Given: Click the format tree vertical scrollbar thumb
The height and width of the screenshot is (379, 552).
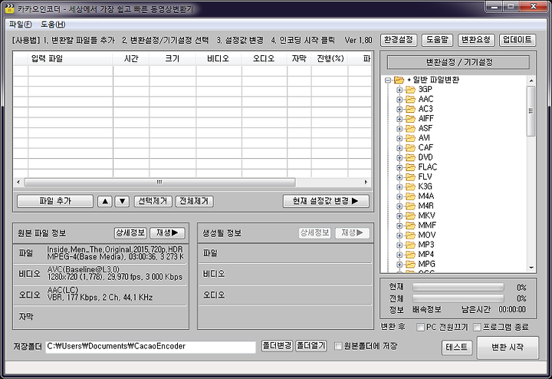Looking at the screenshot, I should click(531, 111).
